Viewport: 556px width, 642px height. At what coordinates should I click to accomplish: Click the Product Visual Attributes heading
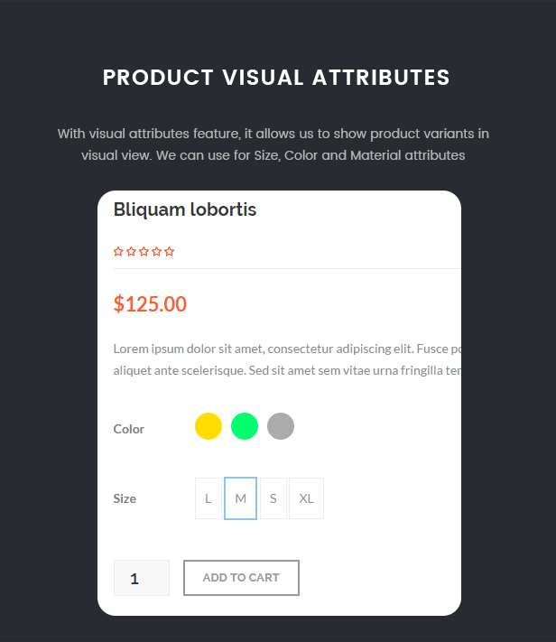[276, 78]
